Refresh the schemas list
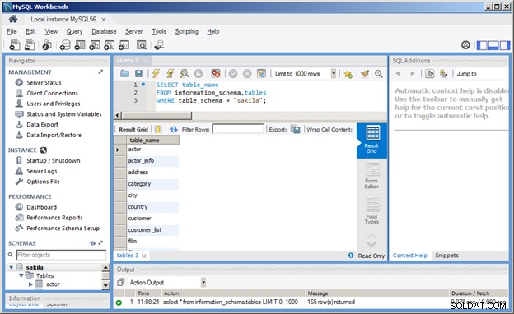The image size is (514, 314). point(93,243)
